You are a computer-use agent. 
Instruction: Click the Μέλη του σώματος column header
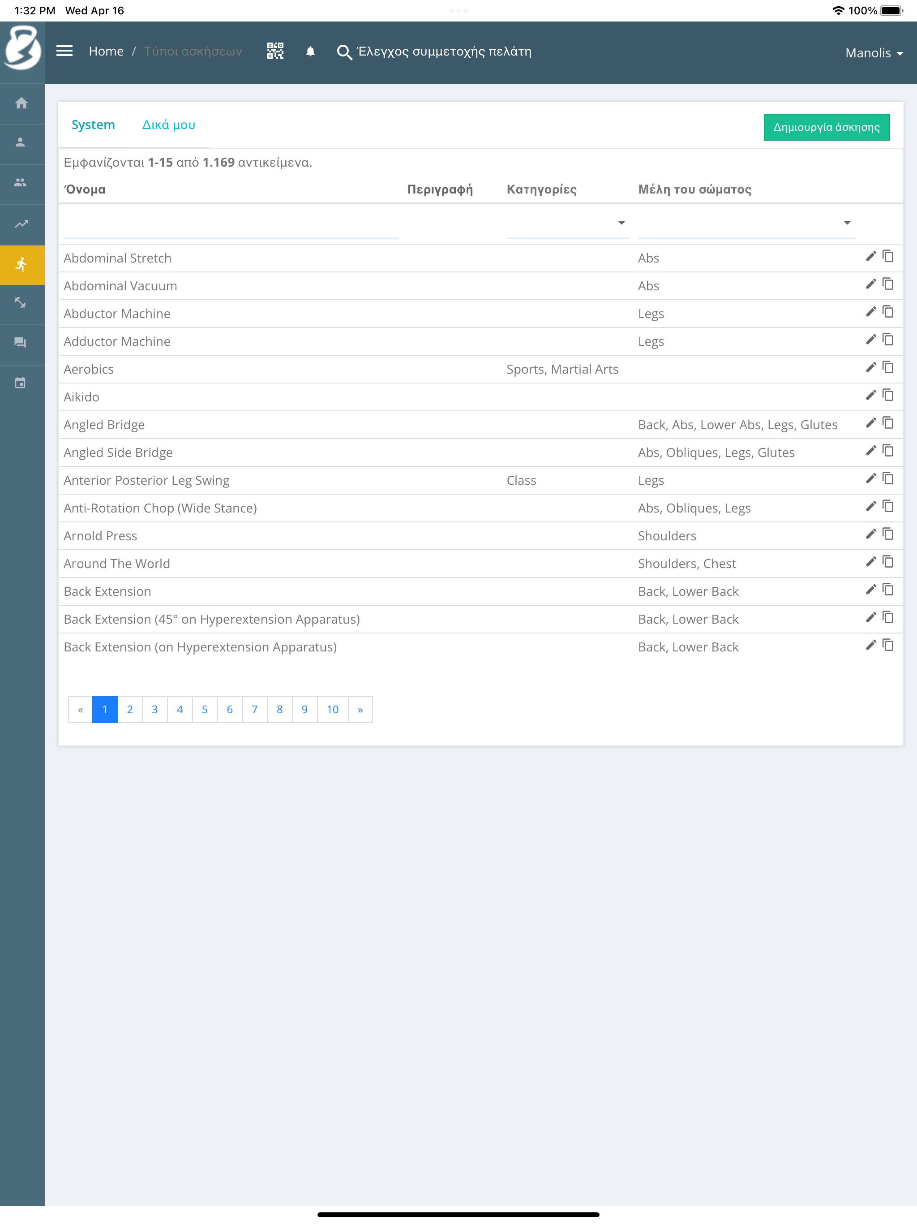click(694, 189)
